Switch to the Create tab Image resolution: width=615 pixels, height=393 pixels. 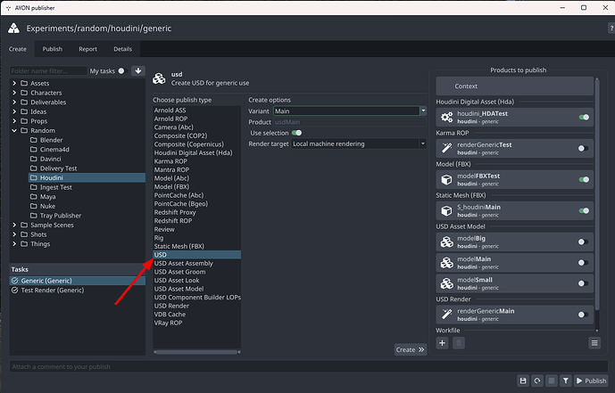18,49
